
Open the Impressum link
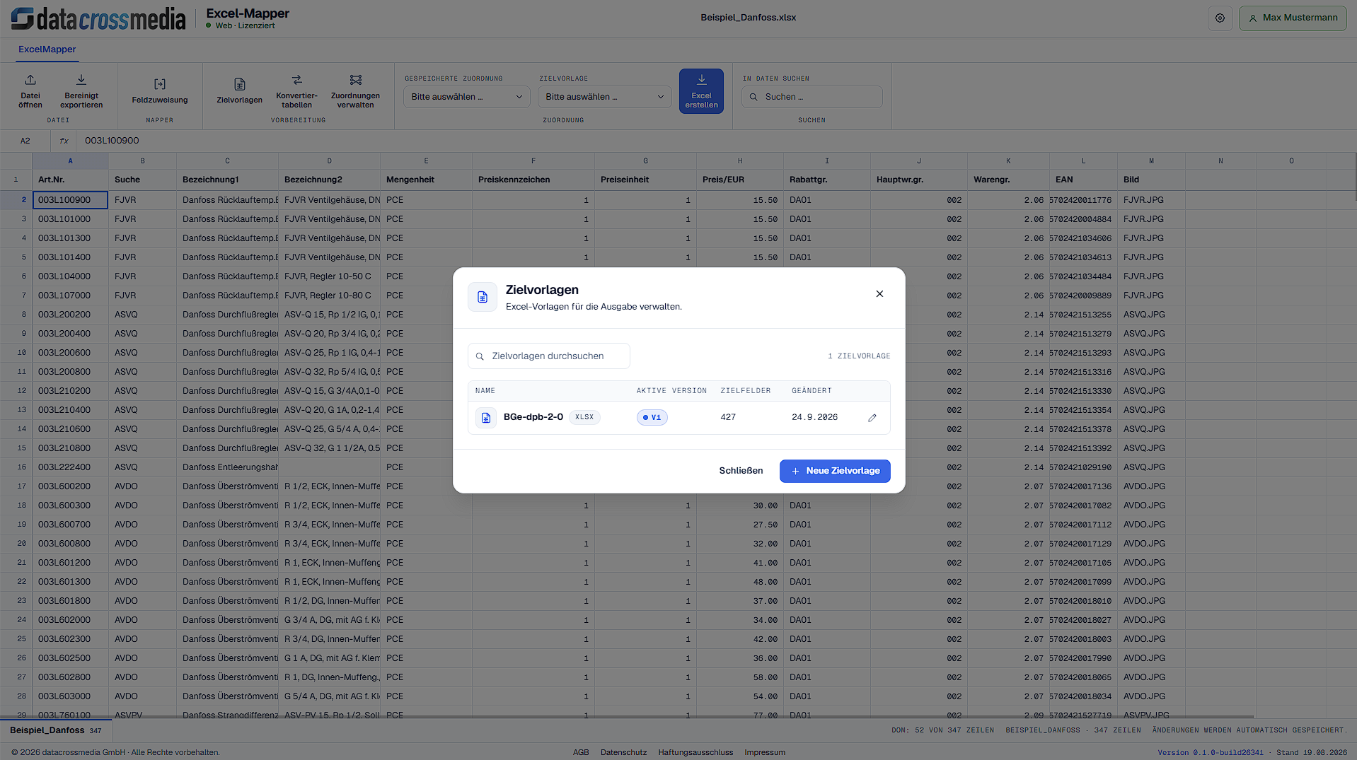[765, 752]
